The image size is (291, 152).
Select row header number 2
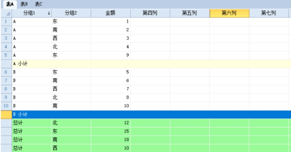(x=6, y=30)
